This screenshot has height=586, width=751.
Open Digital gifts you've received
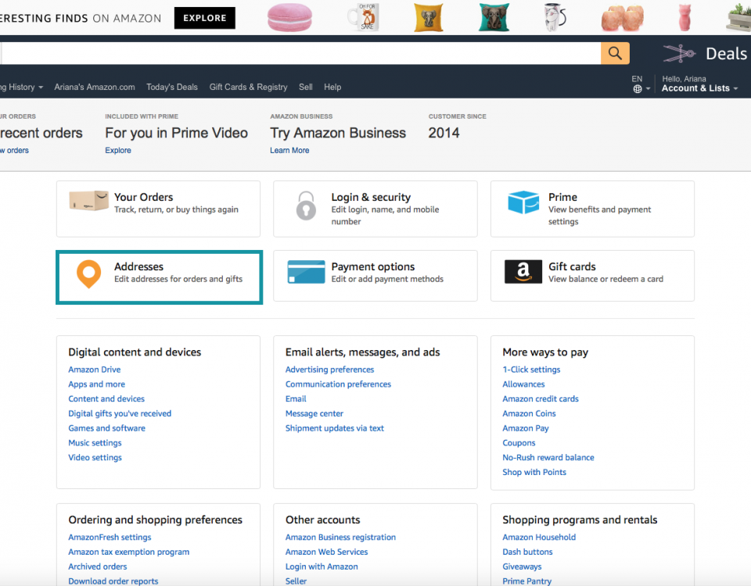coord(120,413)
